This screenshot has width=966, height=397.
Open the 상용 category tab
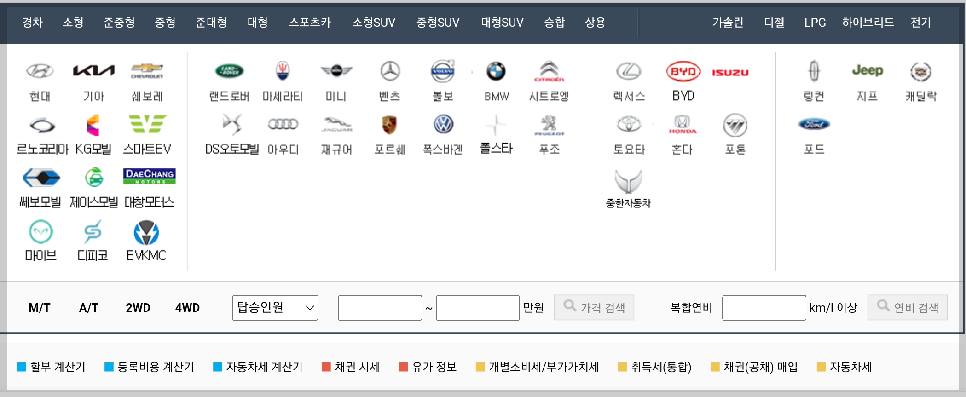coord(595,22)
